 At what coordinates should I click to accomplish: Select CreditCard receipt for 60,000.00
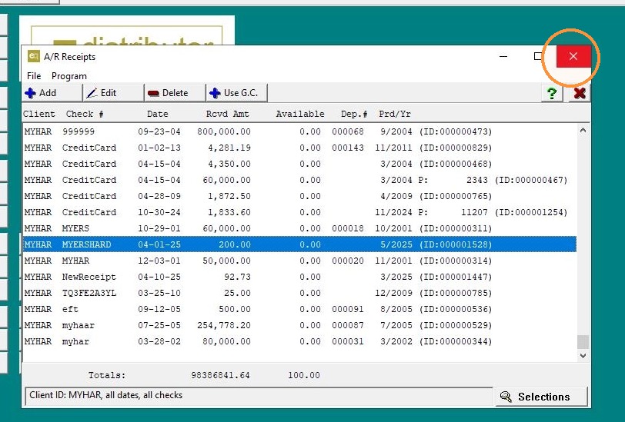(x=299, y=180)
